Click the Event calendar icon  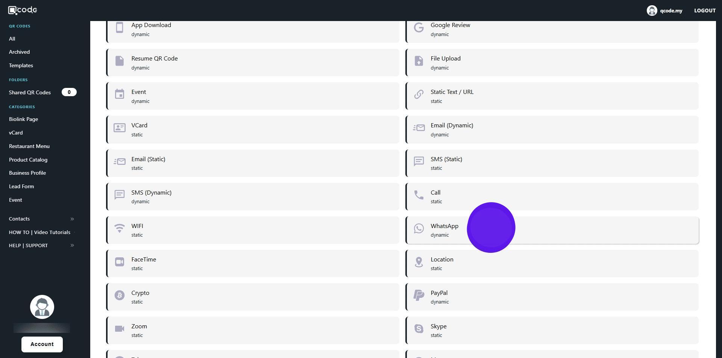[120, 94]
